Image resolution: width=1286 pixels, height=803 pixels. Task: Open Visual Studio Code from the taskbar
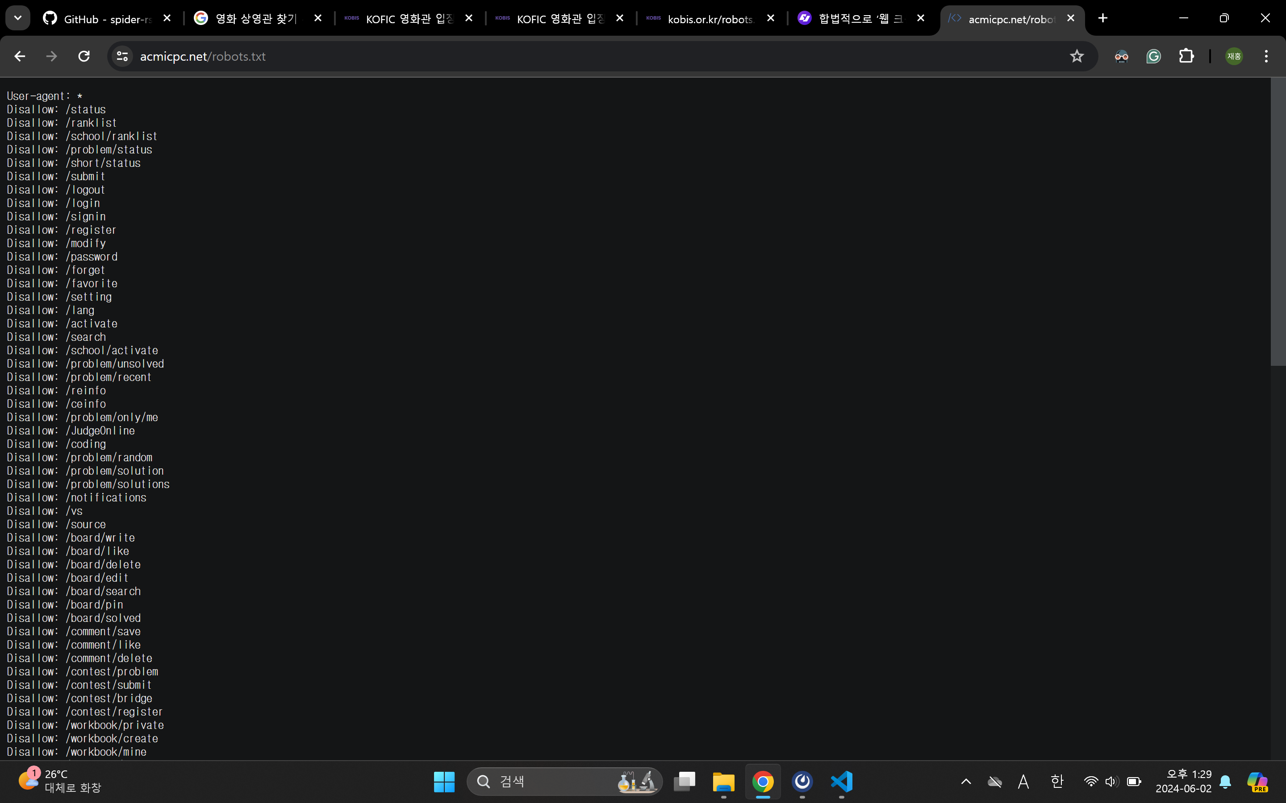click(842, 781)
